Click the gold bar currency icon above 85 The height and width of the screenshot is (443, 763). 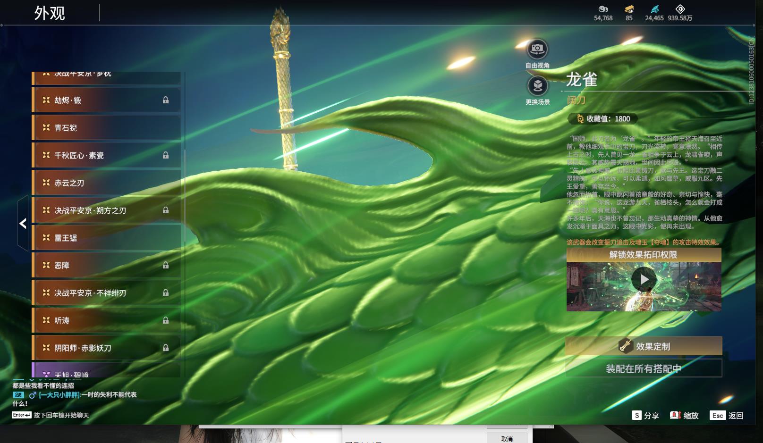629,9
